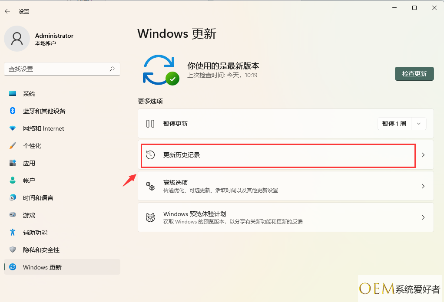This screenshot has width=444, height=302.
Task: Click the Privacy and security shield icon
Action: pos(13,250)
